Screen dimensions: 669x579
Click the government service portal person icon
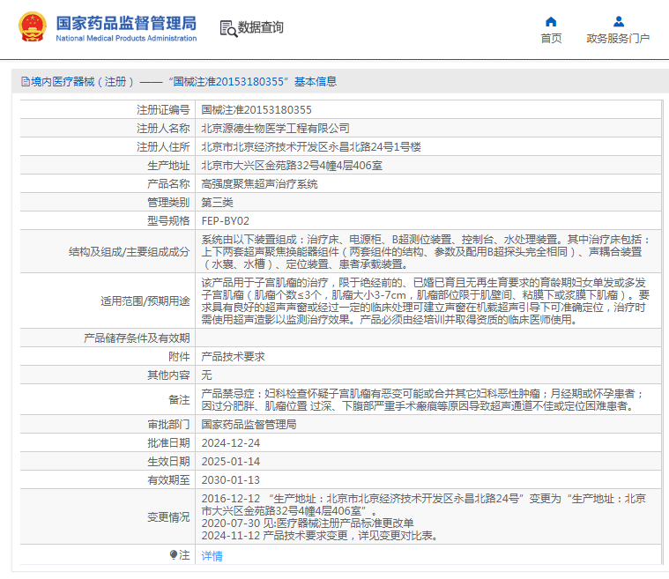click(618, 21)
